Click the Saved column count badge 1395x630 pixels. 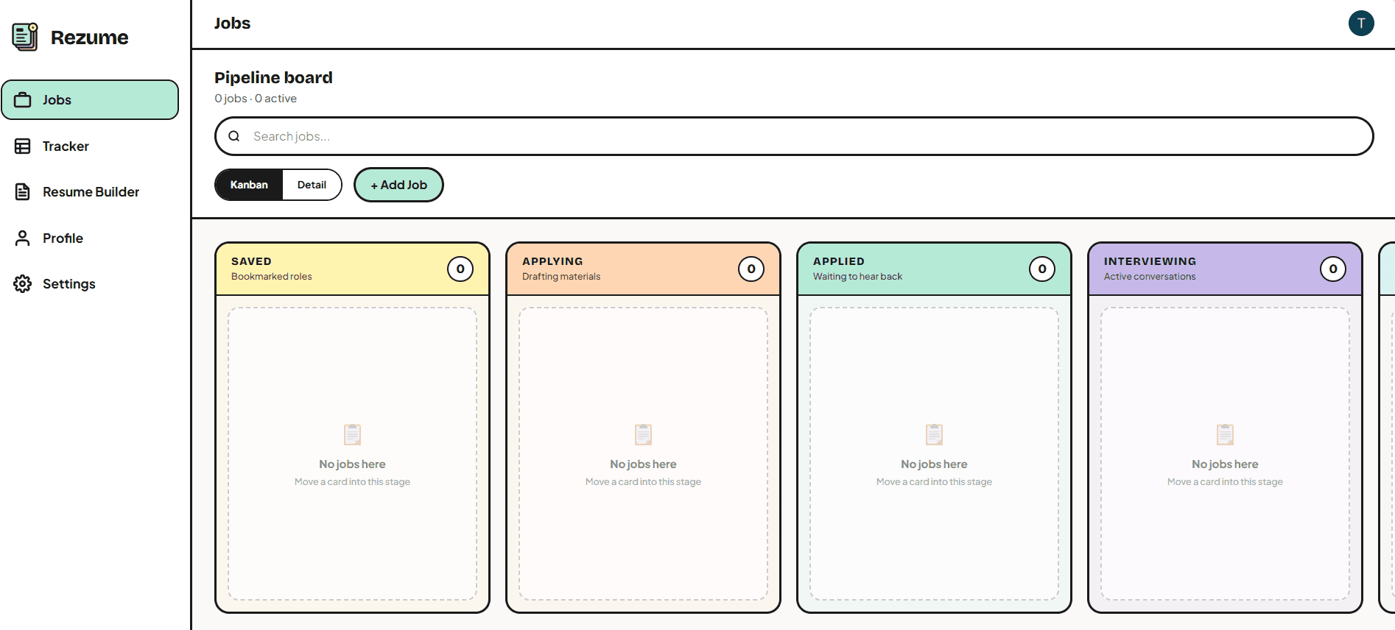click(x=460, y=269)
